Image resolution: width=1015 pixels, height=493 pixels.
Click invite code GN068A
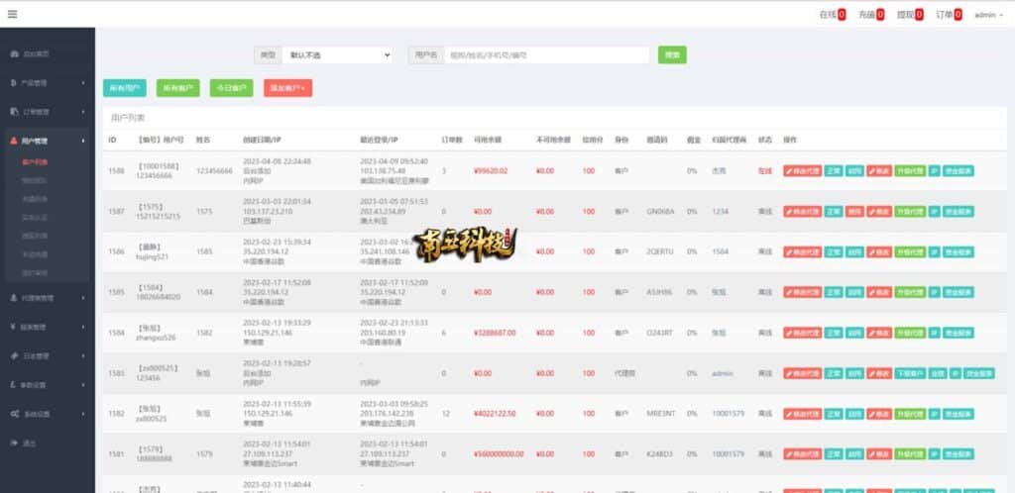click(659, 211)
